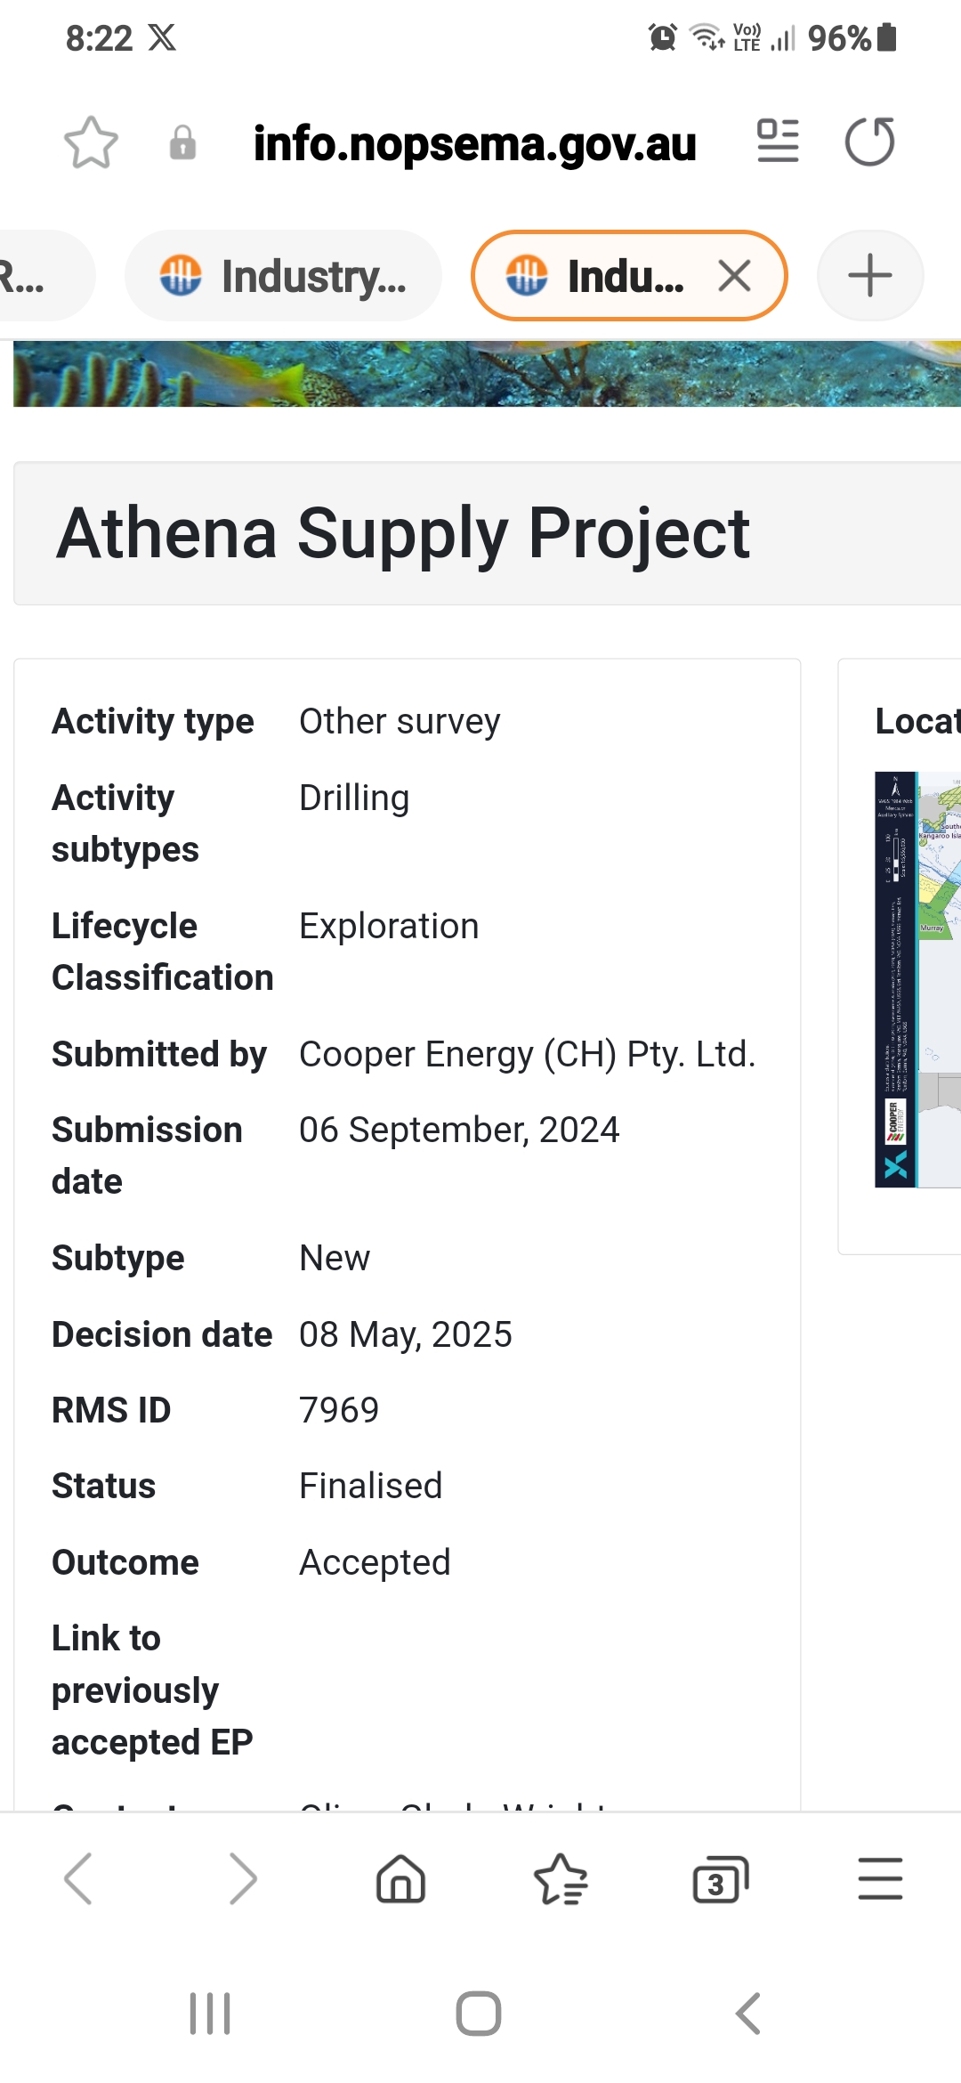Go forward with the browser forward arrow
Image resolution: width=961 pixels, height=2083 pixels.
pyautogui.click(x=242, y=1878)
